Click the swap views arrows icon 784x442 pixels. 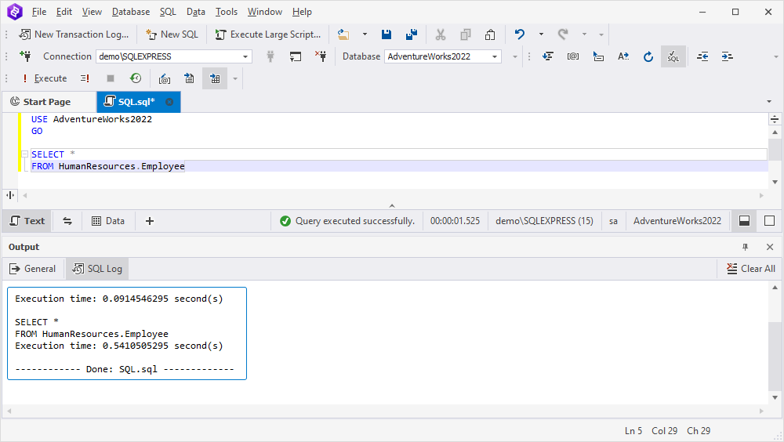67,221
